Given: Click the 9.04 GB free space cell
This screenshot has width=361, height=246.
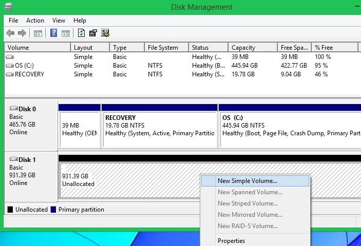Looking at the screenshot, I should tap(291, 74).
